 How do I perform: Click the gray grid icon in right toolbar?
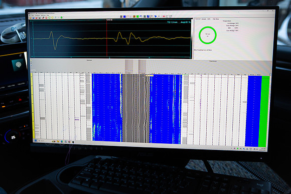121,17
